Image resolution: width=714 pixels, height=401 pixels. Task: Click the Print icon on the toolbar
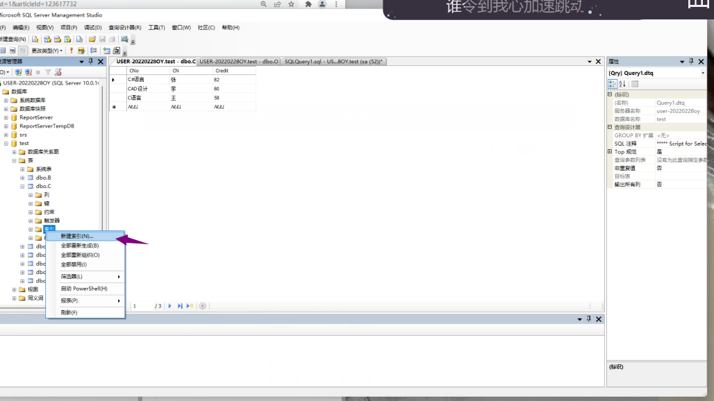coord(112,39)
